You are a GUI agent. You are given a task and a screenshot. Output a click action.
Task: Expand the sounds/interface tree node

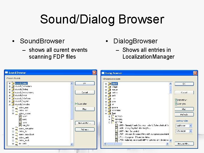(x=10, y=98)
